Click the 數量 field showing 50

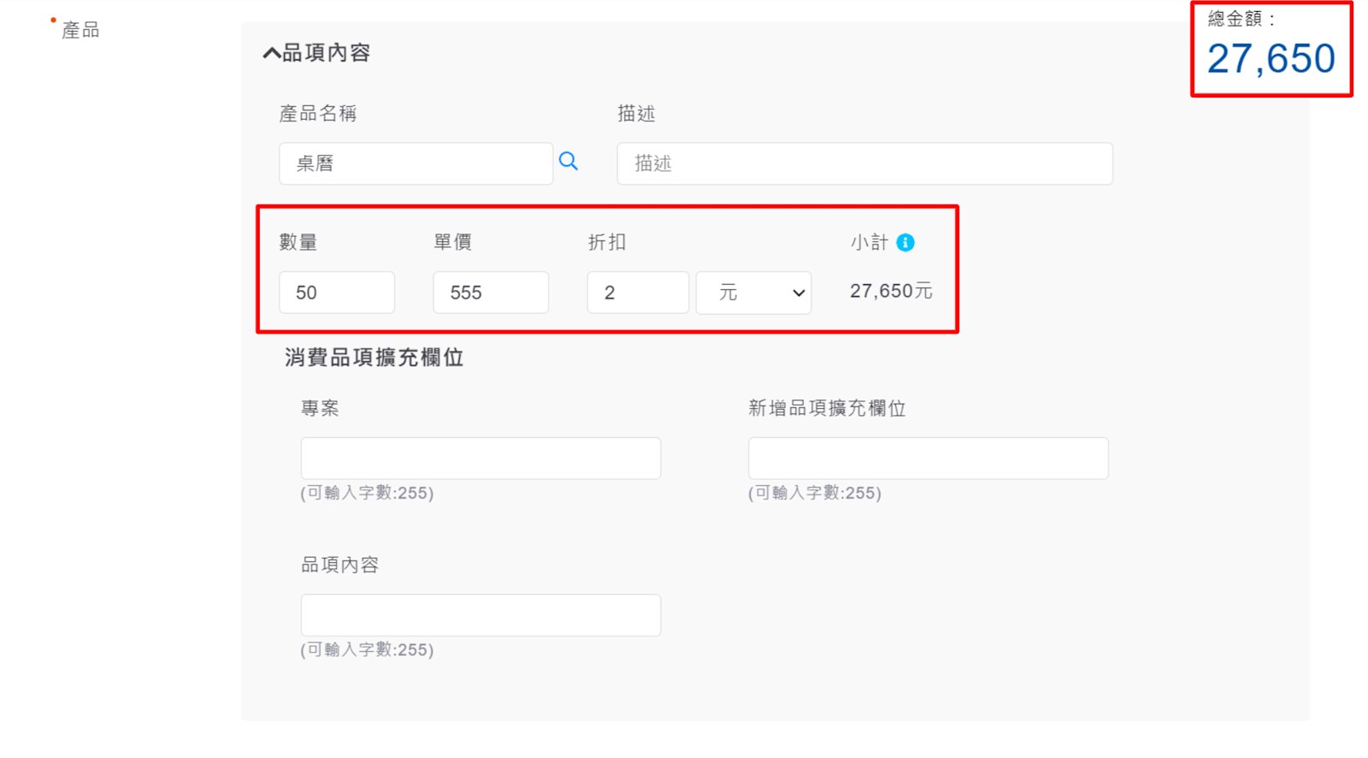(336, 293)
